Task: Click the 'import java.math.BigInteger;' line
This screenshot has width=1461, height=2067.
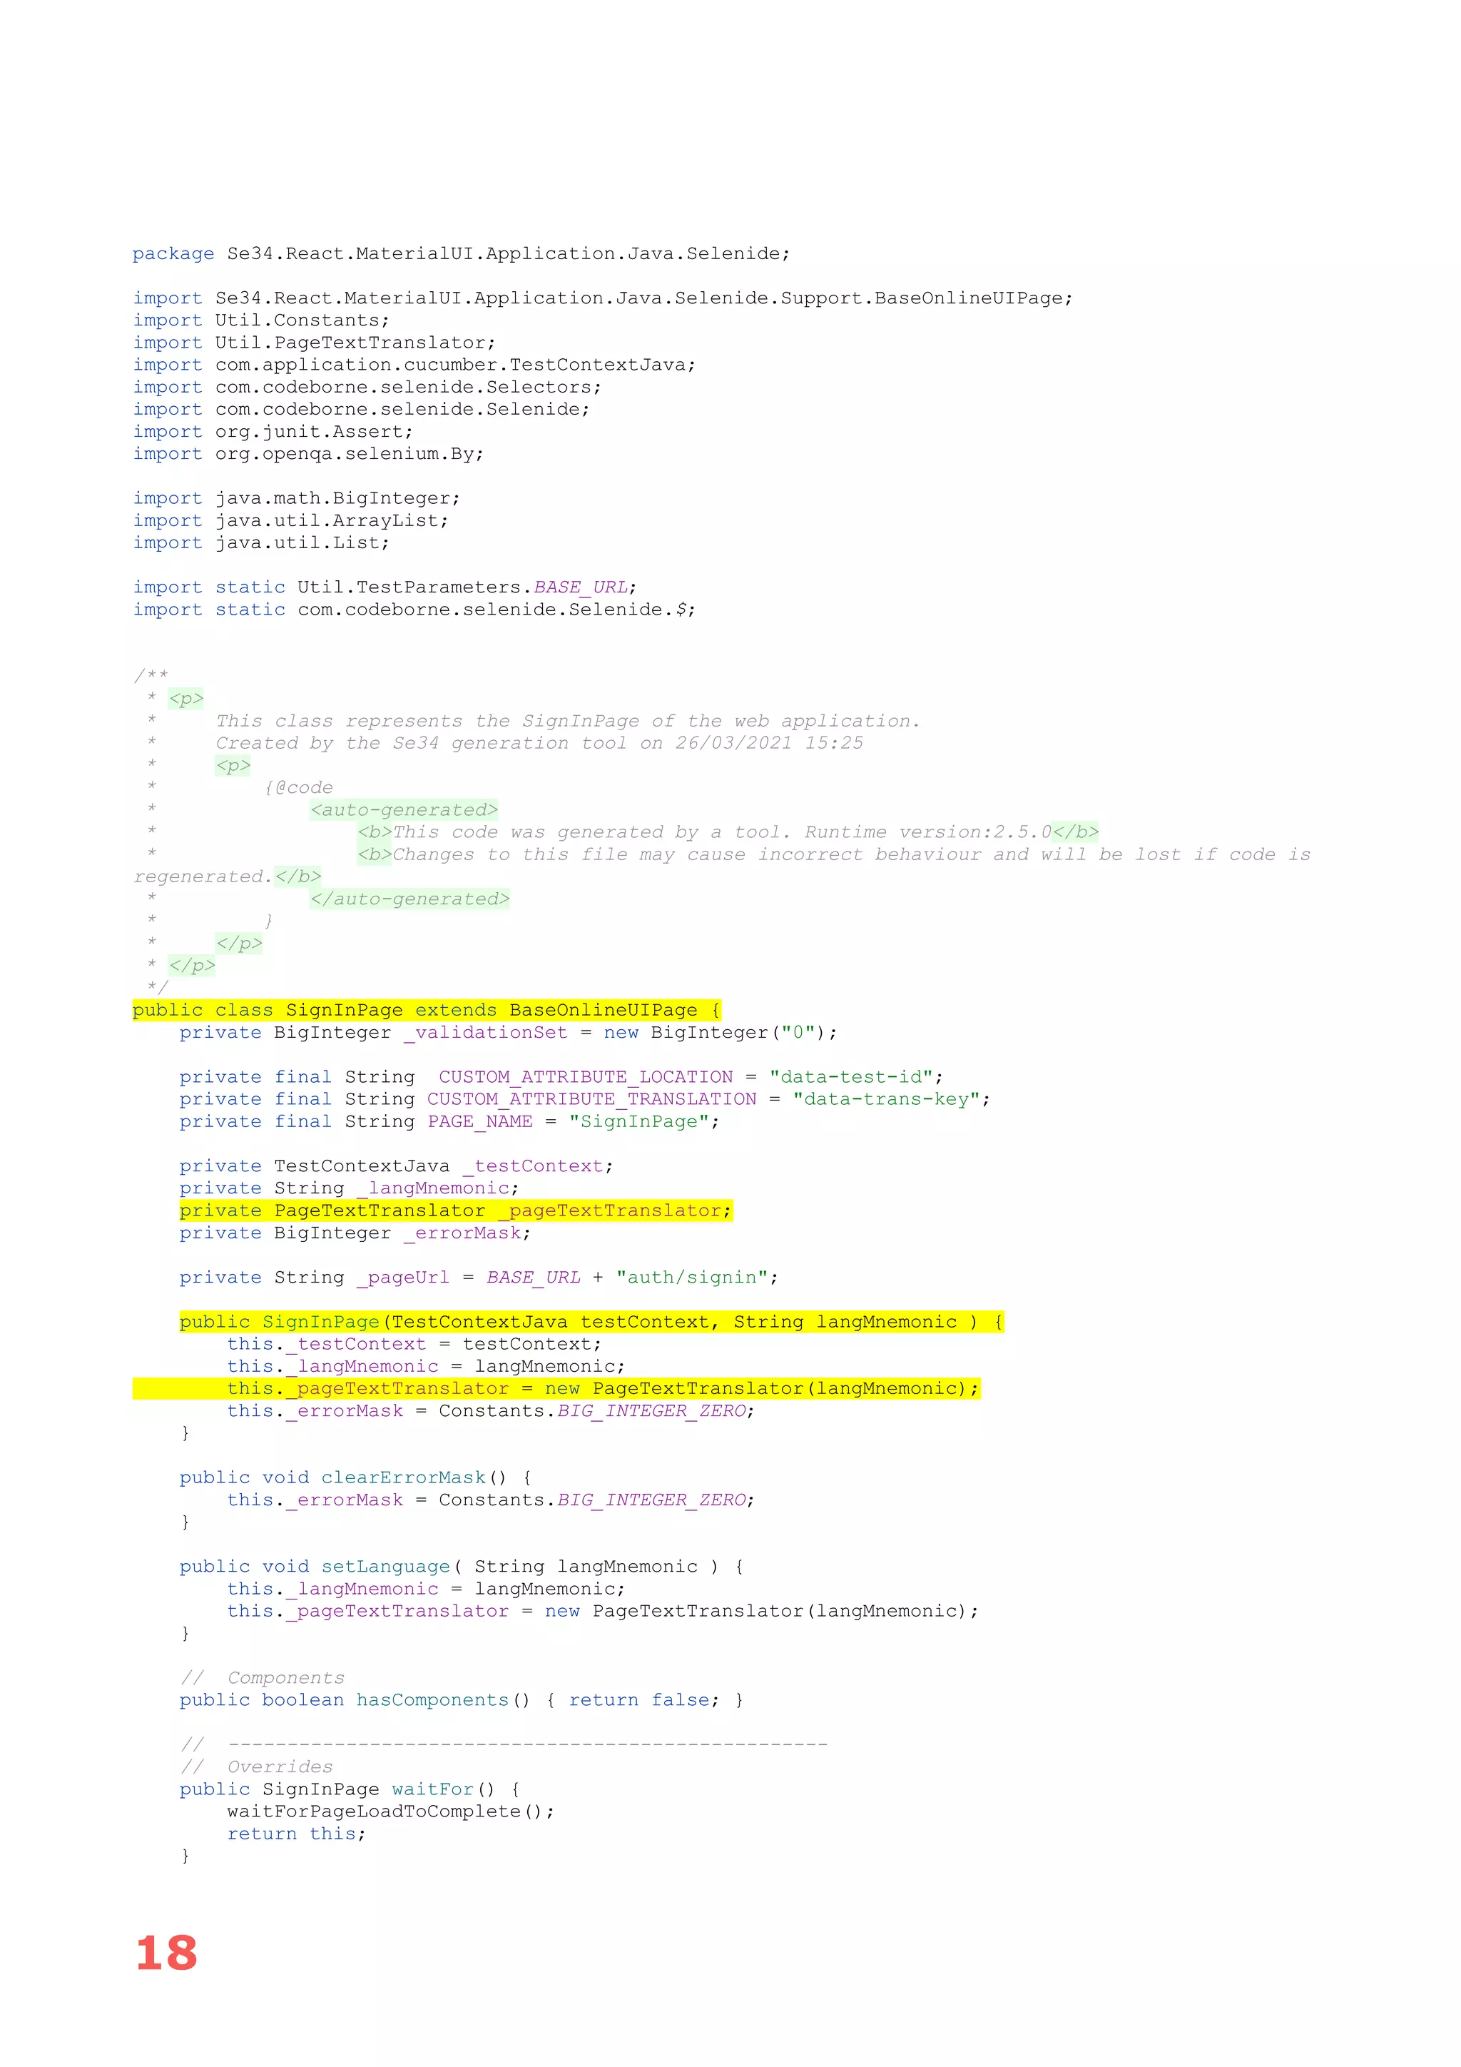Action: tap(296, 499)
